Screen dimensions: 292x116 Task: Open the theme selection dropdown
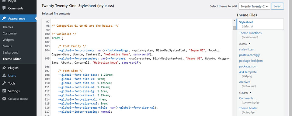tap(254, 6)
